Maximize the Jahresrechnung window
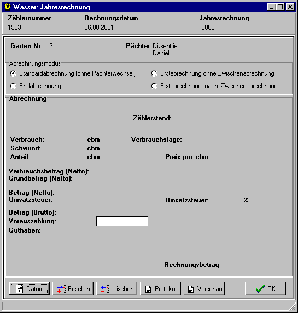298x313 pixels. click(x=281, y=7)
